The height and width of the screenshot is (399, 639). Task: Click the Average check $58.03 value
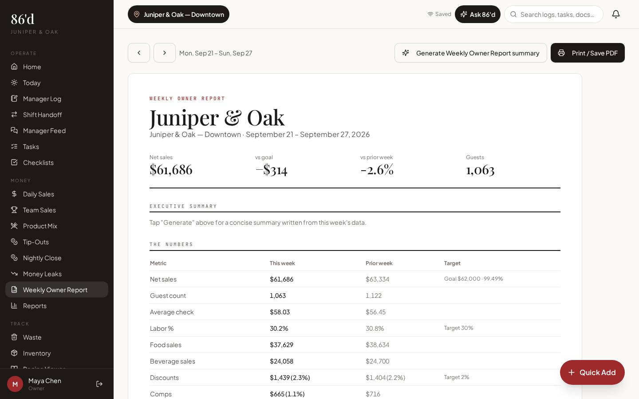pyautogui.click(x=280, y=312)
